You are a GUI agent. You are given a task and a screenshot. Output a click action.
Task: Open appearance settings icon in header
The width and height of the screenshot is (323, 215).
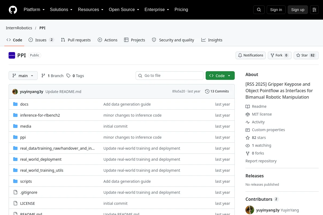314,10
